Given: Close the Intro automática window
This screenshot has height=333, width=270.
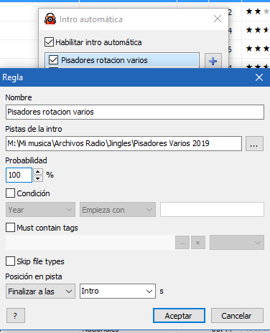Looking at the screenshot, I should coord(218,19).
